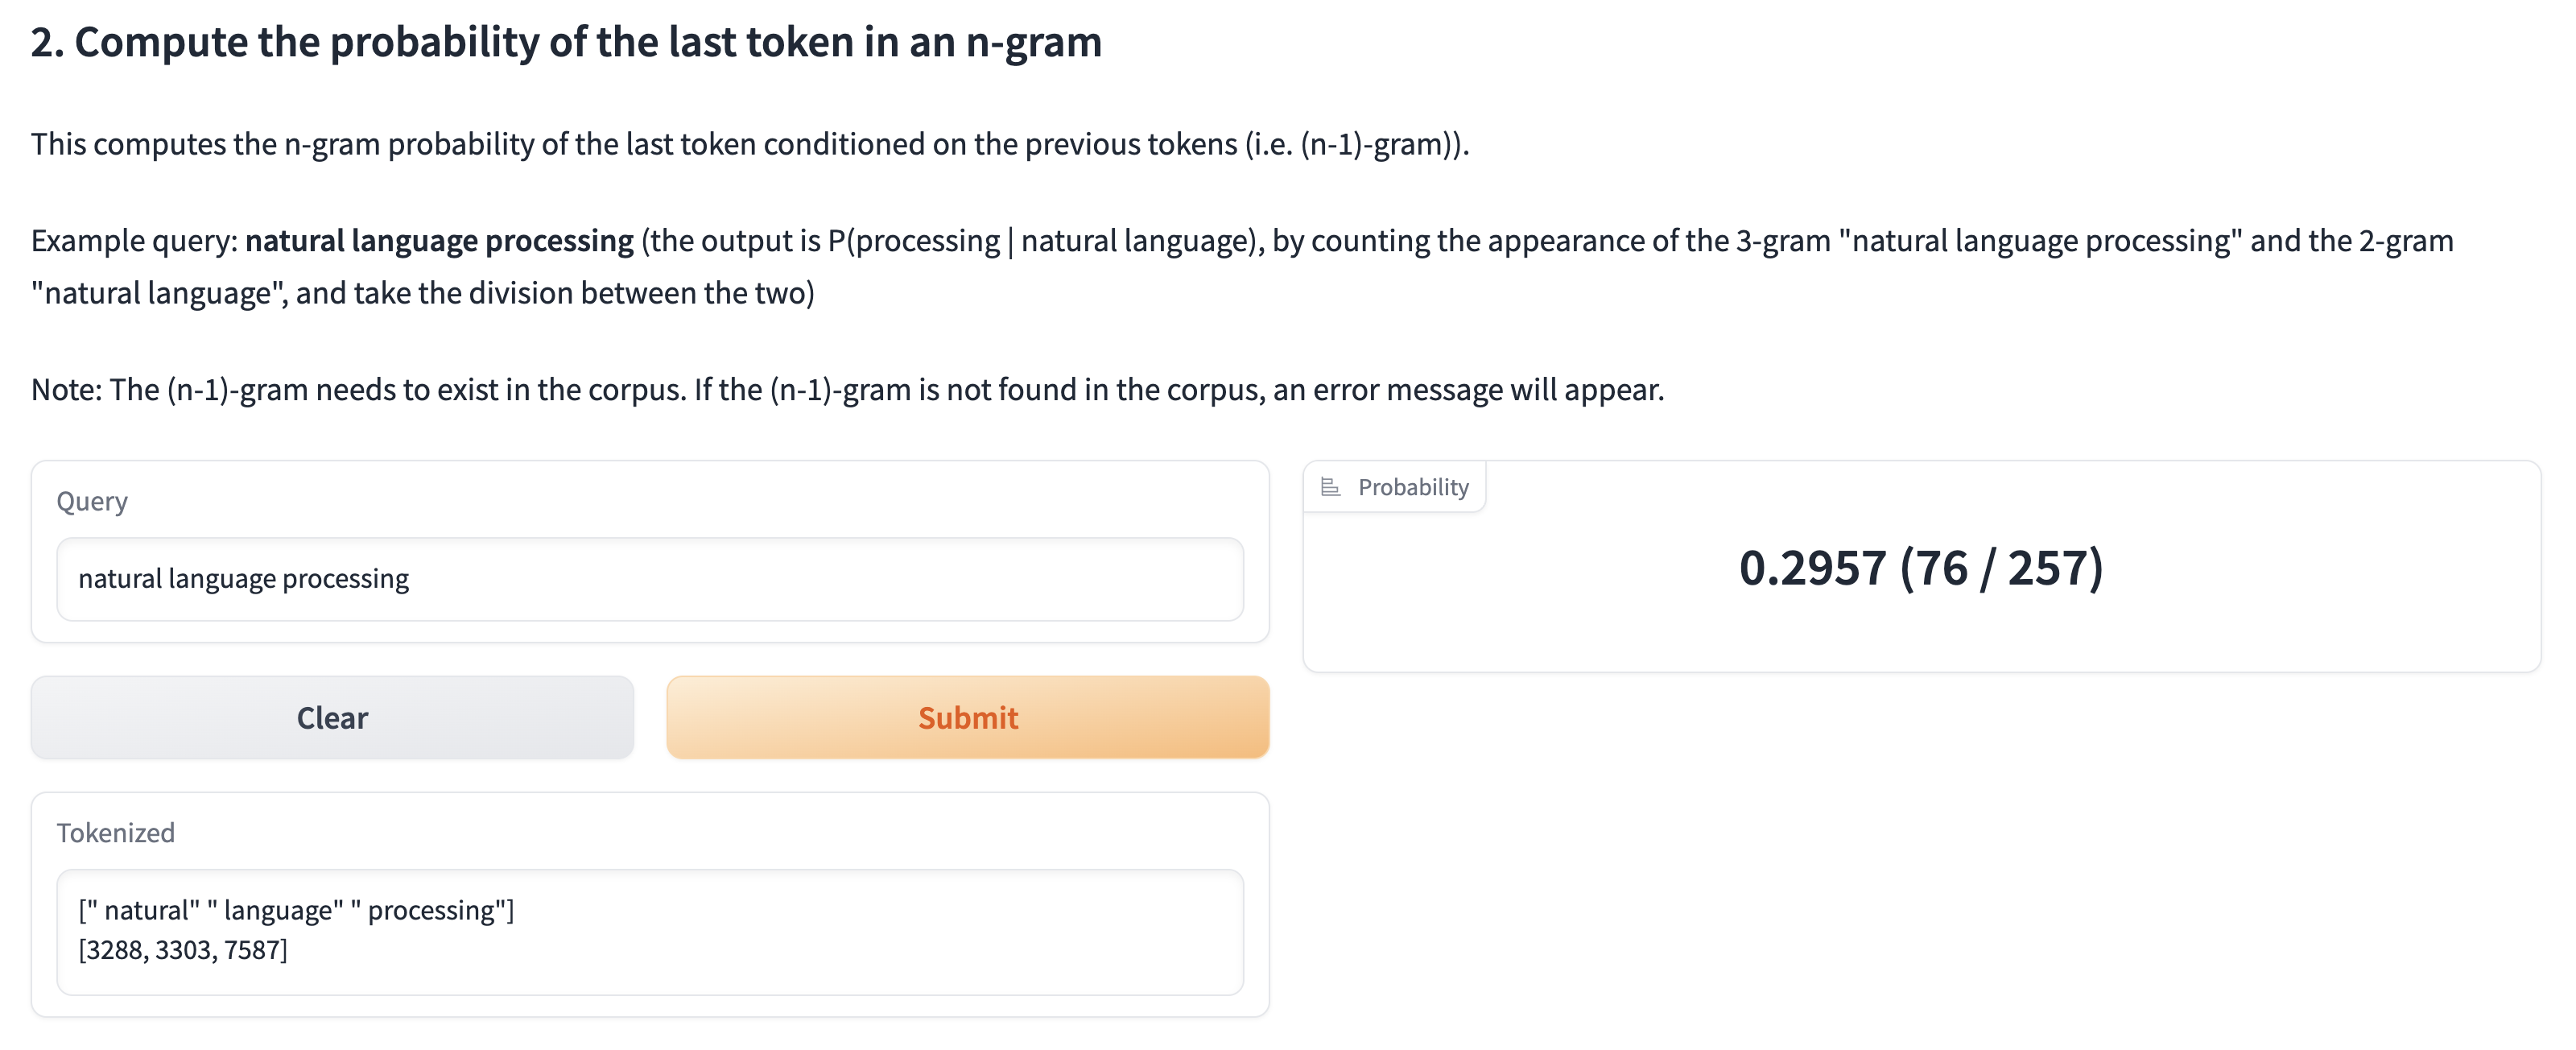This screenshot has width=2576, height=1050.
Task: Click the tokenized strings list line
Action: [x=296, y=910]
